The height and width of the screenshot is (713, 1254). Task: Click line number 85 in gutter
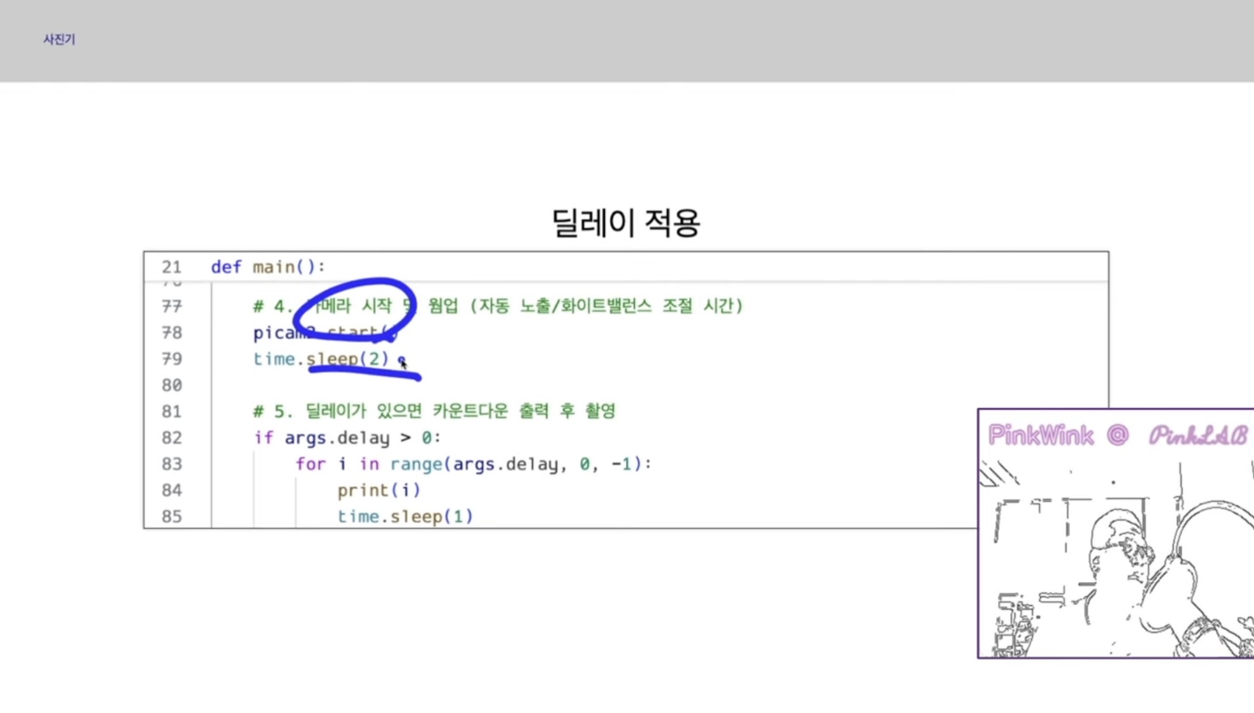point(171,517)
